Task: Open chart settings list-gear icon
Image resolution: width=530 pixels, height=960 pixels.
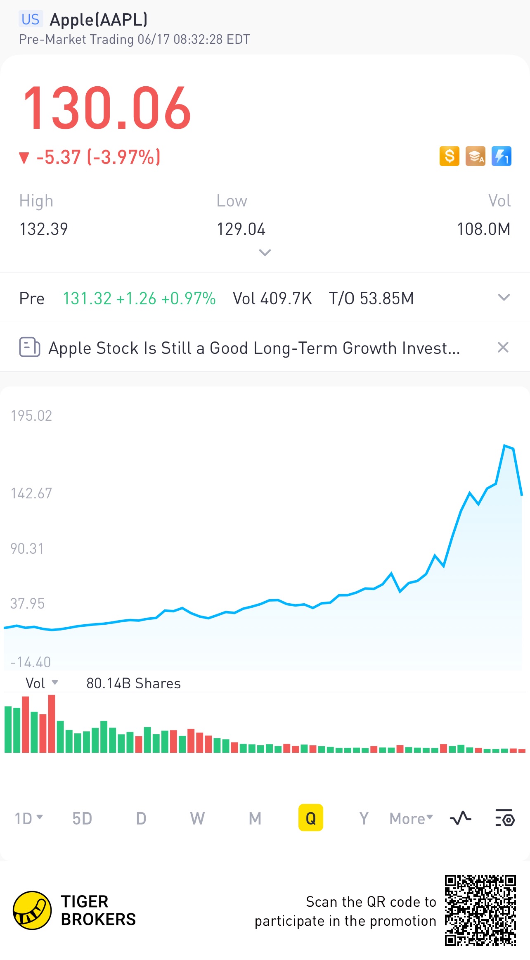Action: tap(504, 818)
